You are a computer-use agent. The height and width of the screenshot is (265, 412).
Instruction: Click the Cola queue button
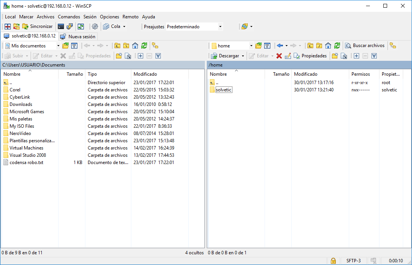click(112, 26)
